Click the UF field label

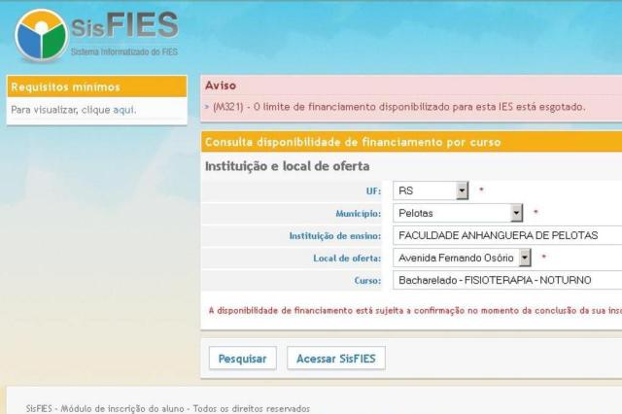pyautogui.click(x=373, y=191)
